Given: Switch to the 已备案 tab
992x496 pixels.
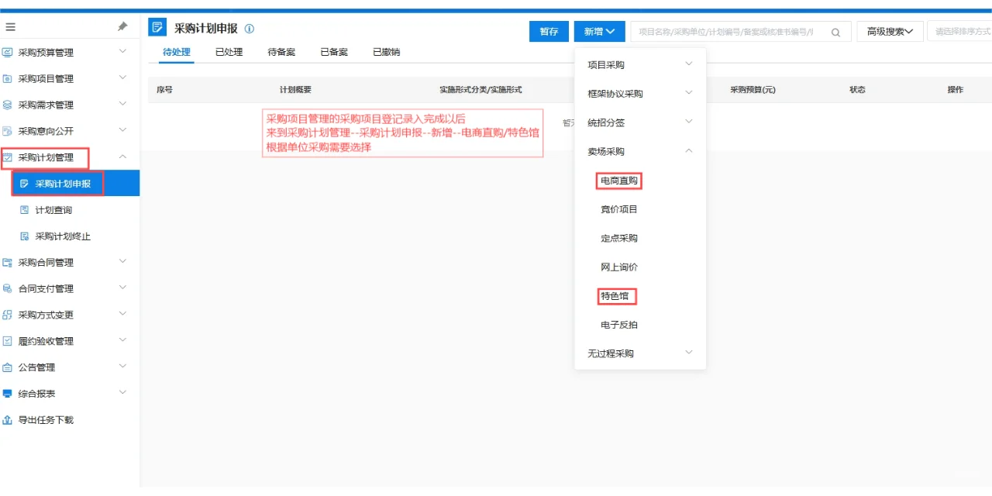Looking at the screenshot, I should (334, 52).
